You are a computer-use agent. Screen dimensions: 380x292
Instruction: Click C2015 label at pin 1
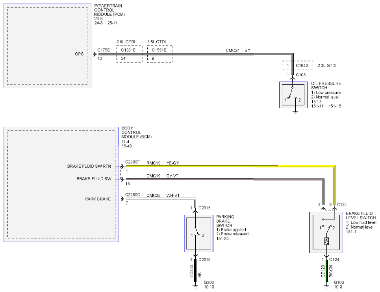click(x=204, y=208)
